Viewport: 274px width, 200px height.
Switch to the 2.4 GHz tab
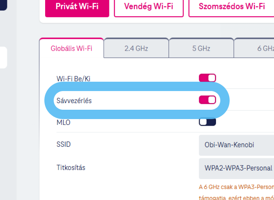click(x=136, y=49)
